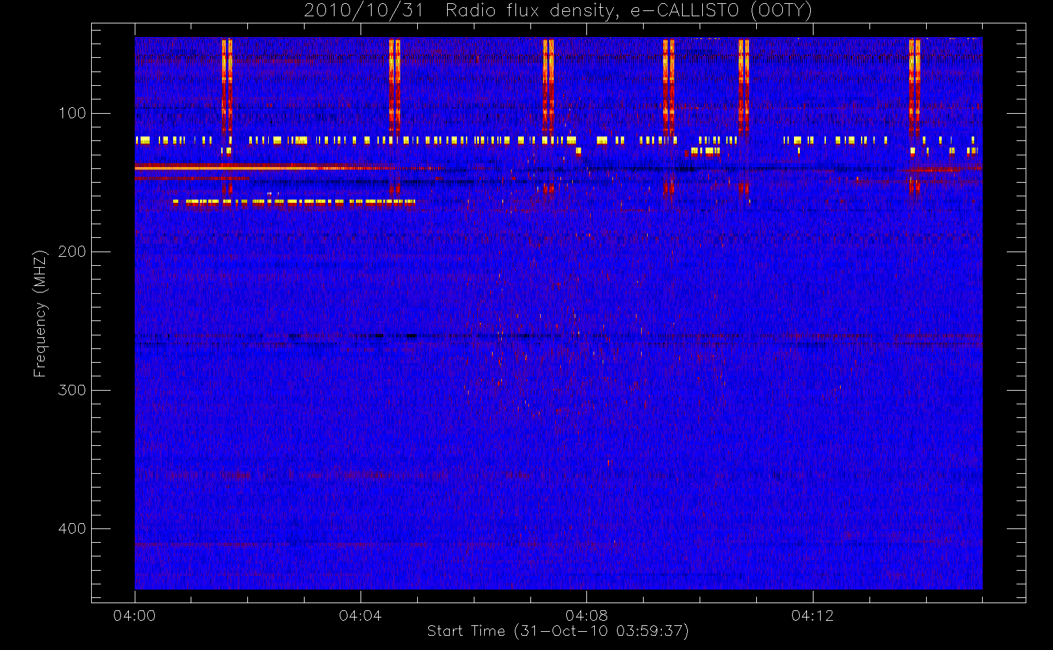Screen dimensions: 1053x650
Task: Click the 'Frequency (MHz)' y-axis label
Action: pyautogui.click(x=40, y=313)
